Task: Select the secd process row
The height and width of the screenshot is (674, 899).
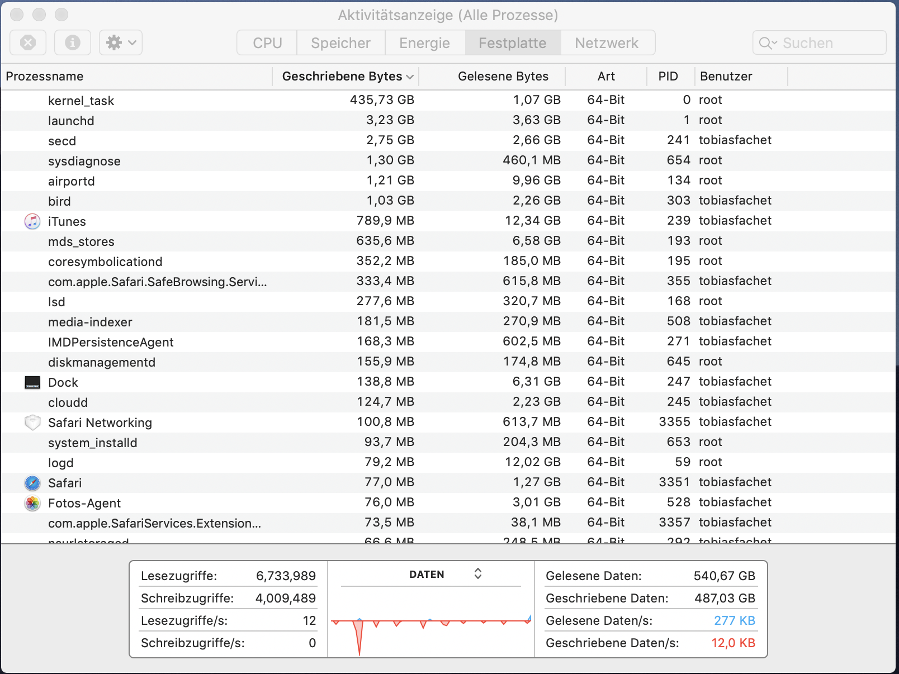Action: coord(448,141)
